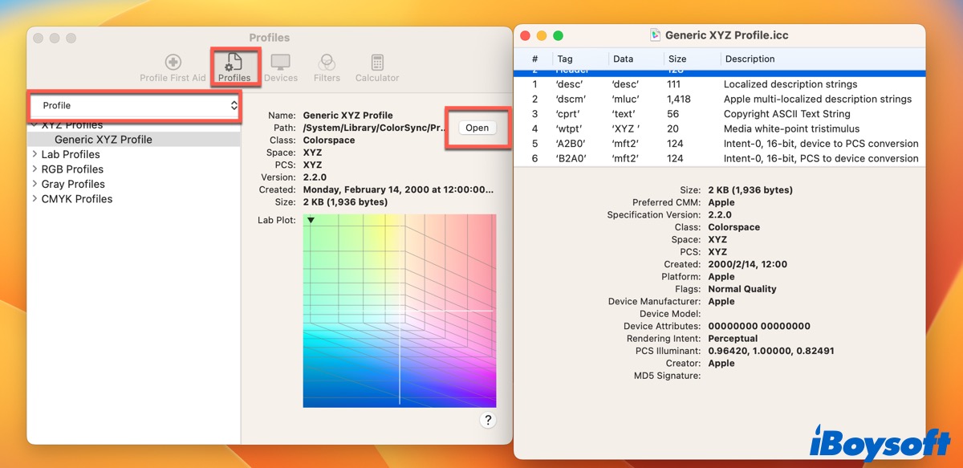This screenshot has width=963, height=468.
Task: Click the file icon in the icc window title
Action: point(655,35)
